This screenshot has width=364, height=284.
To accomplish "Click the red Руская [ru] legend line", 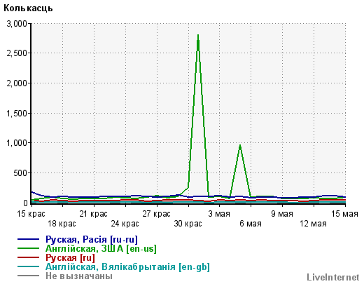I will 28,257.
